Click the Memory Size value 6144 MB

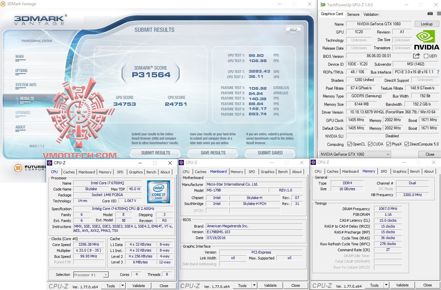pos(361,104)
